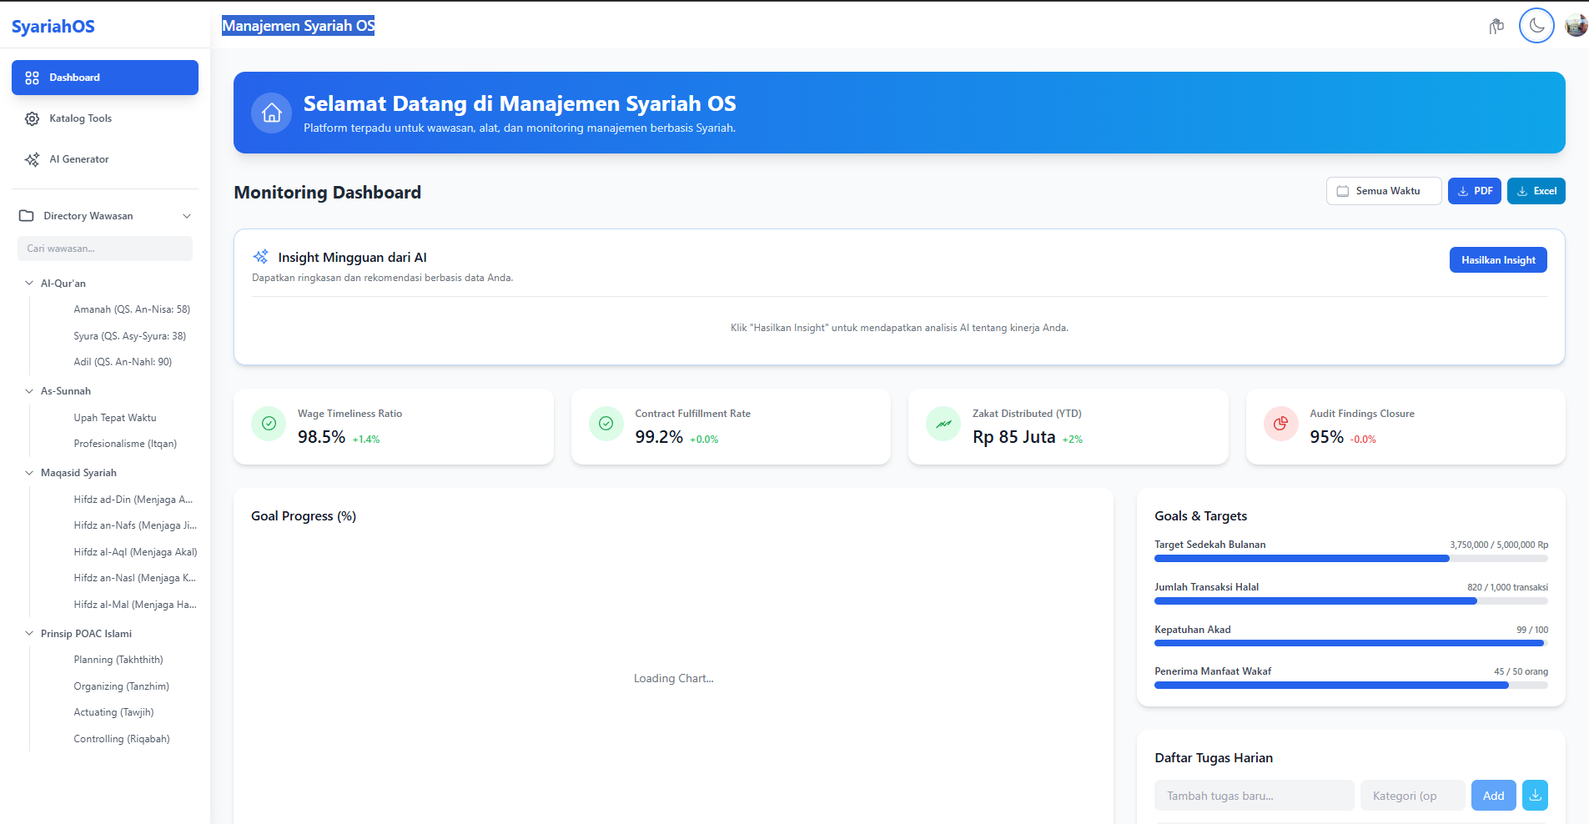The image size is (1589, 824).
Task: Click the Contract Fulfillment Rate check icon
Action: click(x=606, y=424)
